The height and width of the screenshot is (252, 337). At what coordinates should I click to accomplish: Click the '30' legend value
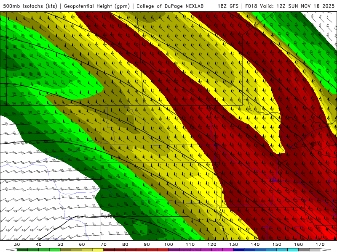point(17,244)
